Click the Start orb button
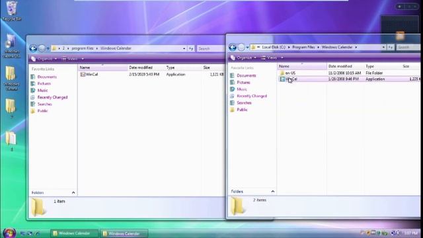 click(x=9, y=233)
